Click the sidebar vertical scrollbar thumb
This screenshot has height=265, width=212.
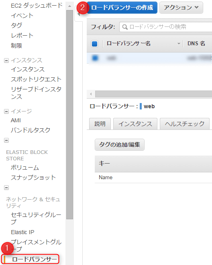click(69, 115)
